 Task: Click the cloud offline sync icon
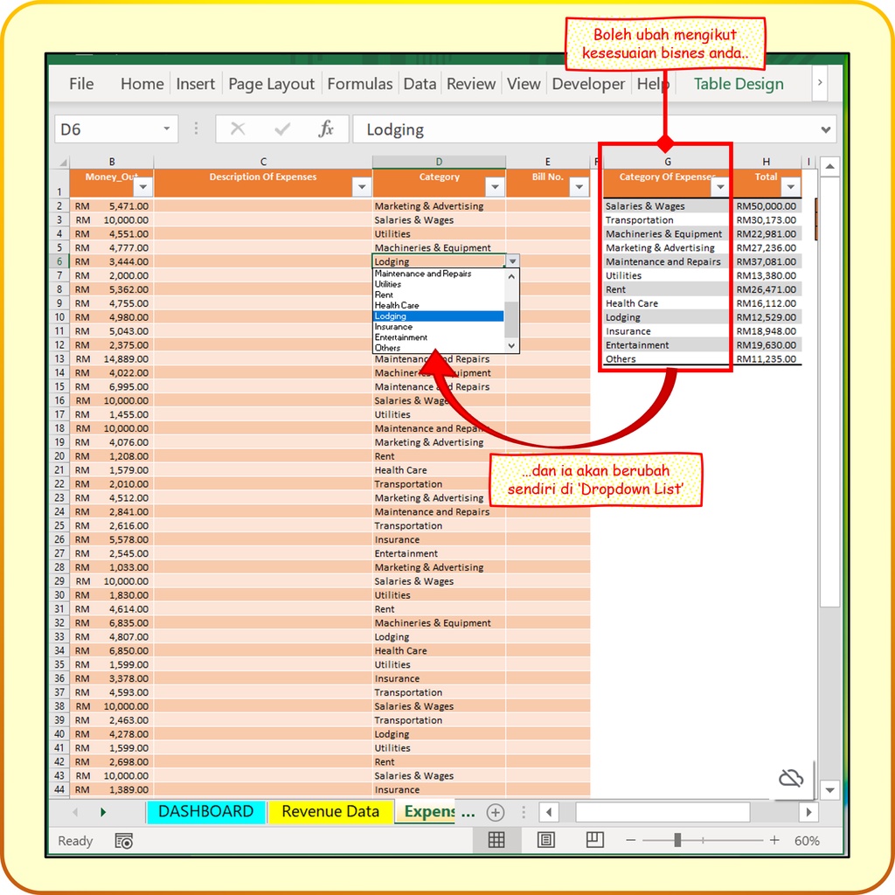(790, 778)
